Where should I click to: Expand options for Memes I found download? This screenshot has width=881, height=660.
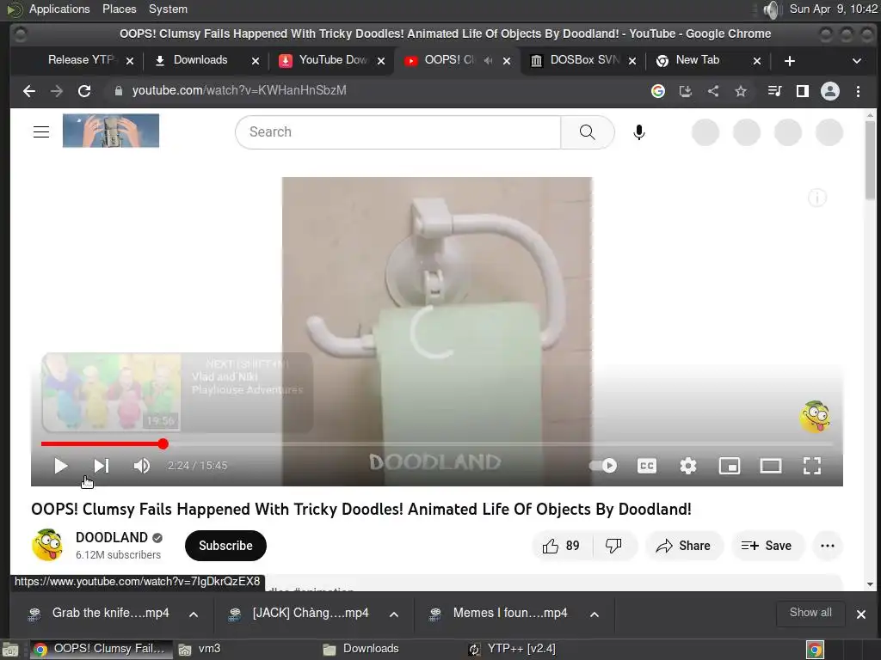[595, 614]
